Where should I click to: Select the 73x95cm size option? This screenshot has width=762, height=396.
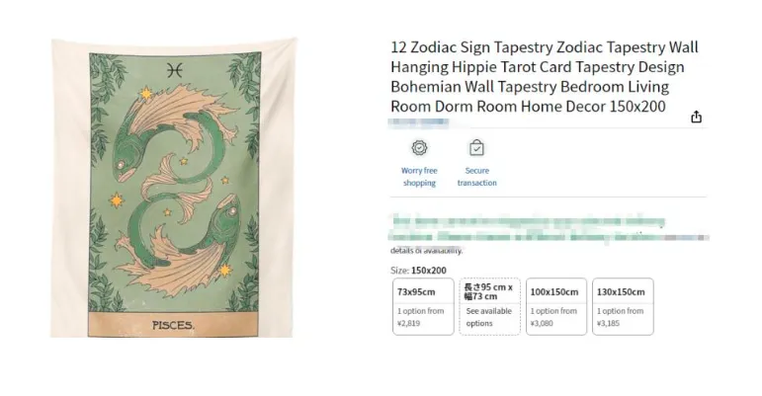423,306
